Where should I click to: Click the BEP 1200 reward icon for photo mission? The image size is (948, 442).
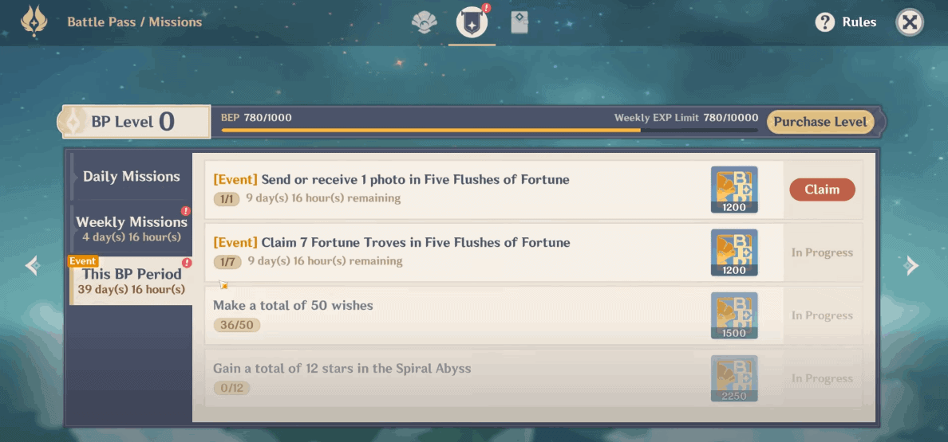point(734,190)
